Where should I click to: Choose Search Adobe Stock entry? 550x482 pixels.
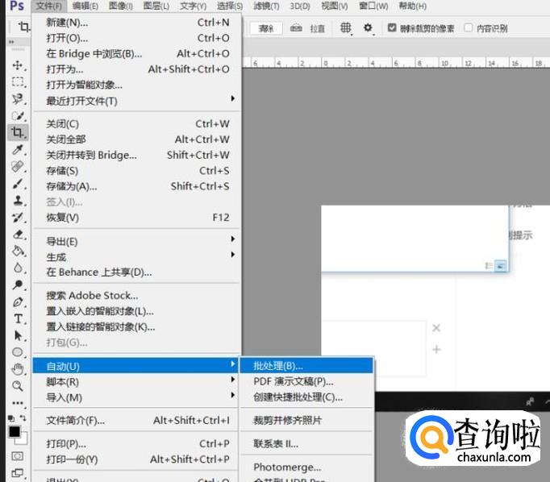[x=137, y=296]
